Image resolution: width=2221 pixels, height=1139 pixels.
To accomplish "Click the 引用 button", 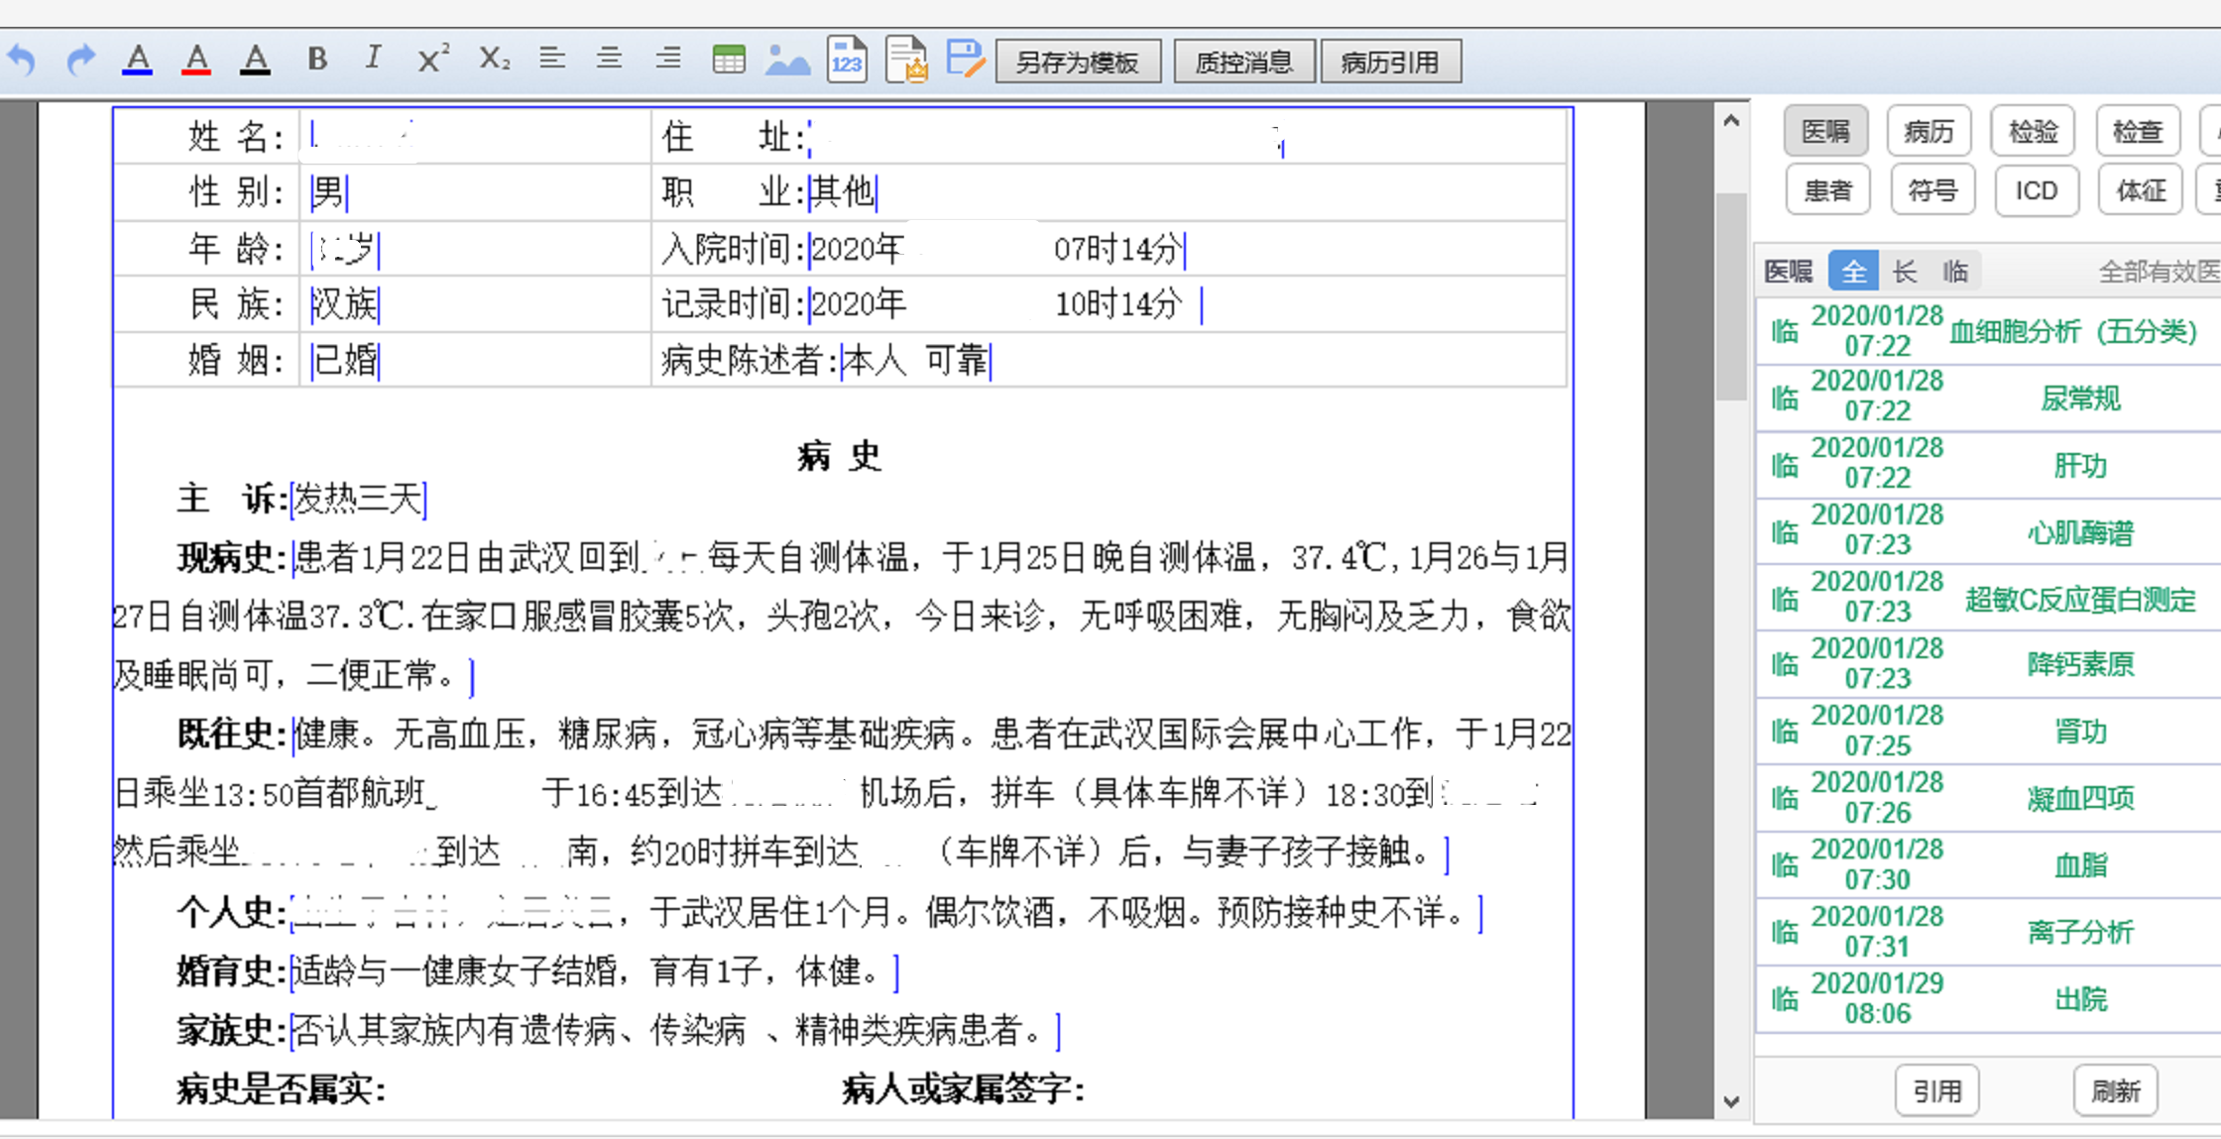I will click(x=1936, y=1090).
